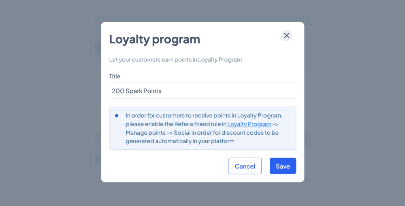The height and width of the screenshot is (206, 405).
Task: Click the word "Program" in description text
Action: pos(230,59)
